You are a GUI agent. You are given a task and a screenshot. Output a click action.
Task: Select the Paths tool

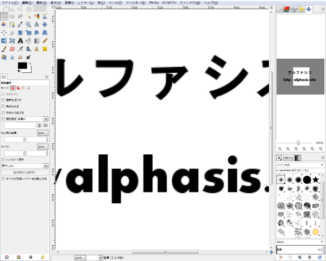click(x=12, y=24)
